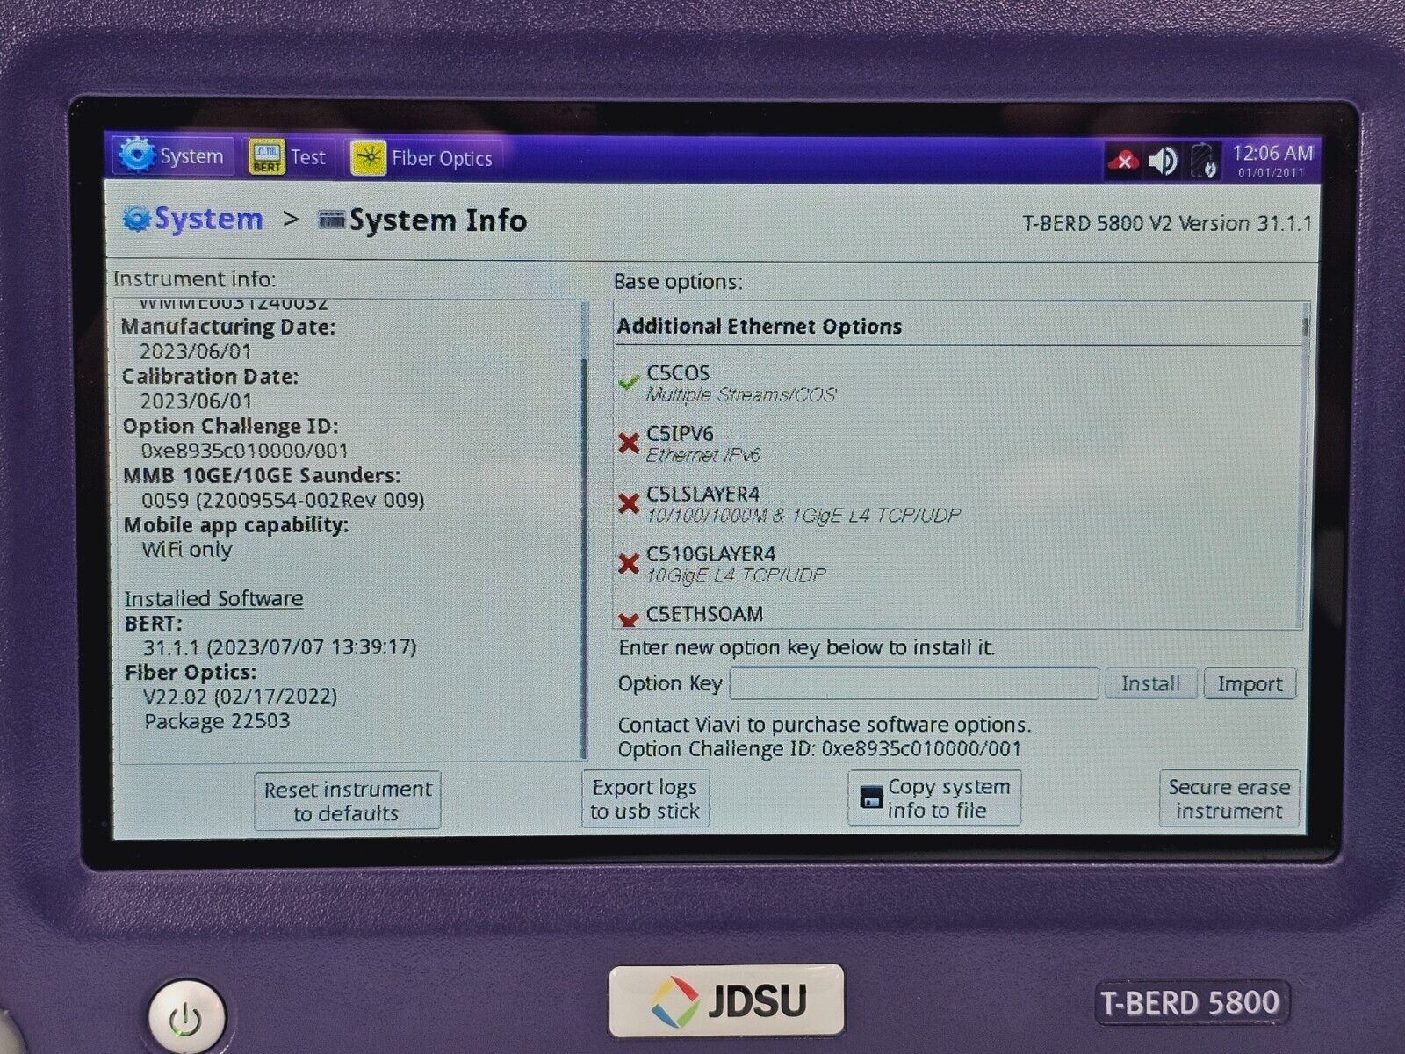Open the Fiber Optics tab
Screen dimensions: 1405x1054
[x=442, y=159]
